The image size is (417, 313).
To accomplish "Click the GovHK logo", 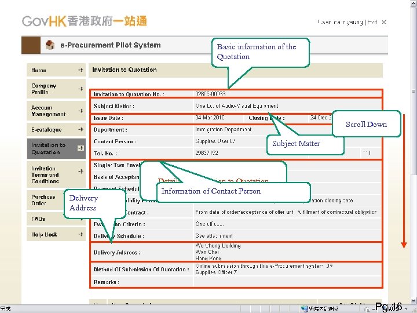I will tap(85, 21).
